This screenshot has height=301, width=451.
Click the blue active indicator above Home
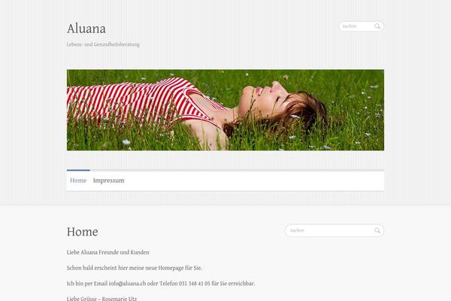point(78,170)
